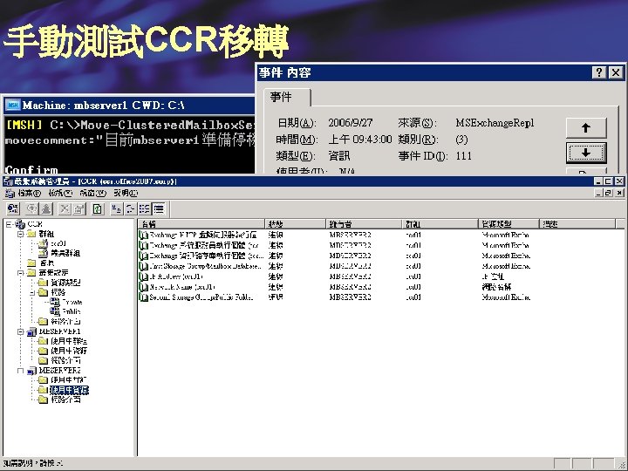Image resolution: width=628 pixels, height=471 pixels.
Task: Click icon of Exchange 資訊儲存庫 resource row
Action: pos(143,256)
